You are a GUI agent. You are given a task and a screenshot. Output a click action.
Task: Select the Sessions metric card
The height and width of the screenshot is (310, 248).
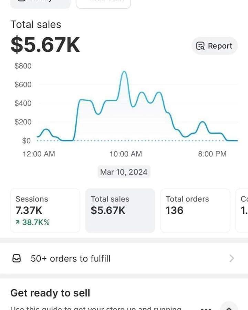(45, 210)
